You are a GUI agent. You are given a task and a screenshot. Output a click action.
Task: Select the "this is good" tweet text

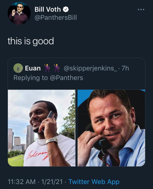(31, 41)
